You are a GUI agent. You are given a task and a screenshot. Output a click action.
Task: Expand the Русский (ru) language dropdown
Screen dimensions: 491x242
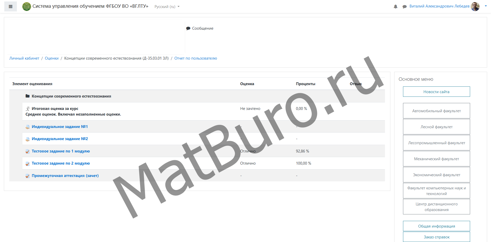(x=167, y=7)
